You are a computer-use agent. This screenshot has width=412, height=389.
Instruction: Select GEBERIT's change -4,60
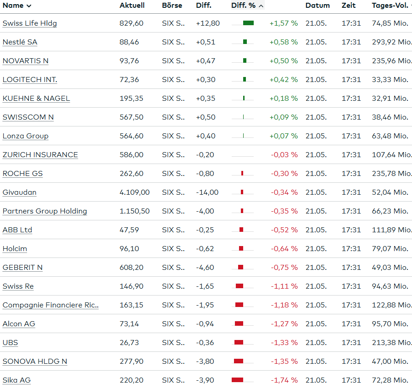coord(205,268)
